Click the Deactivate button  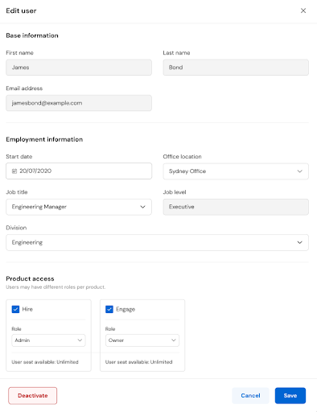pyautogui.click(x=33, y=396)
